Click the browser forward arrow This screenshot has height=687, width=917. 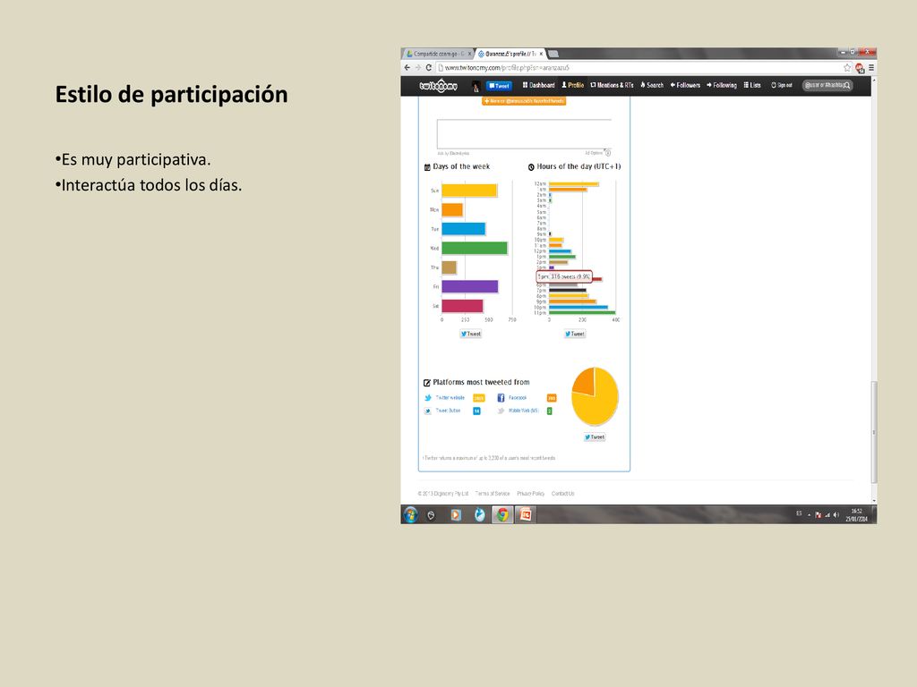pos(417,68)
